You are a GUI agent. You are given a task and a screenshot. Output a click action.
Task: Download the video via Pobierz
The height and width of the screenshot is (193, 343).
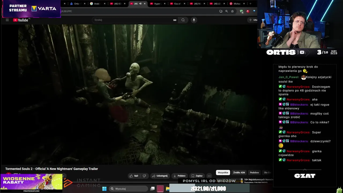[180, 176]
